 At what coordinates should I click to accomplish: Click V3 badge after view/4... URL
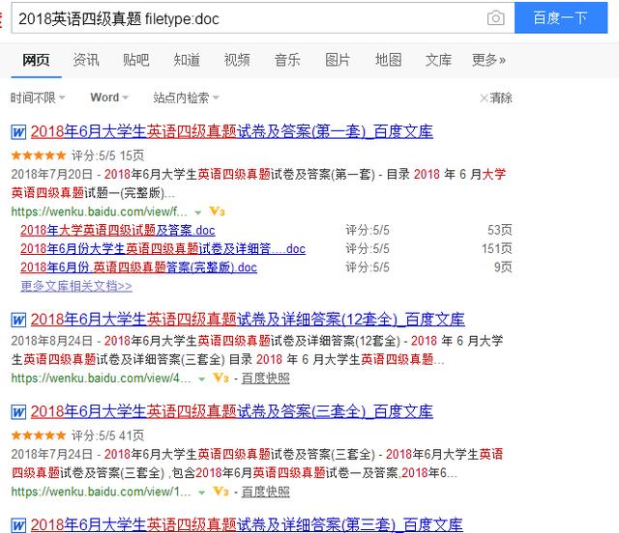[221, 379]
